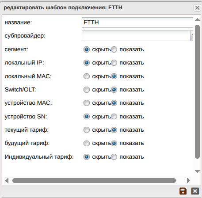Image resolution: width=202 pixels, height=198 pixels.
Task: Click the 'локальный IP:' label
Action: pyautogui.click(x=24, y=63)
